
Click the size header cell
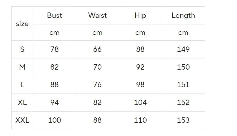tap(22, 24)
